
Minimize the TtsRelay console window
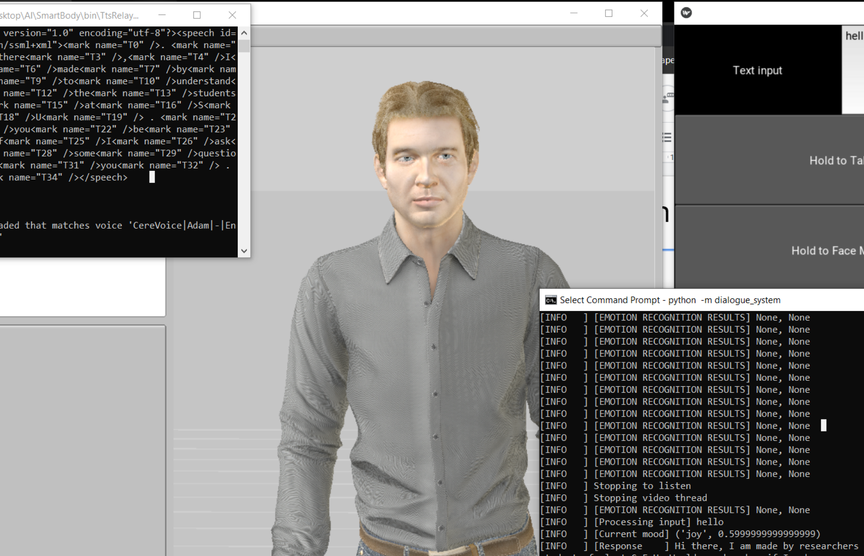[162, 15]
